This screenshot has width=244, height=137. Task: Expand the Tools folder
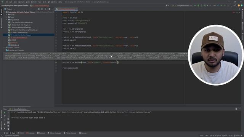(x=6, y=17)
